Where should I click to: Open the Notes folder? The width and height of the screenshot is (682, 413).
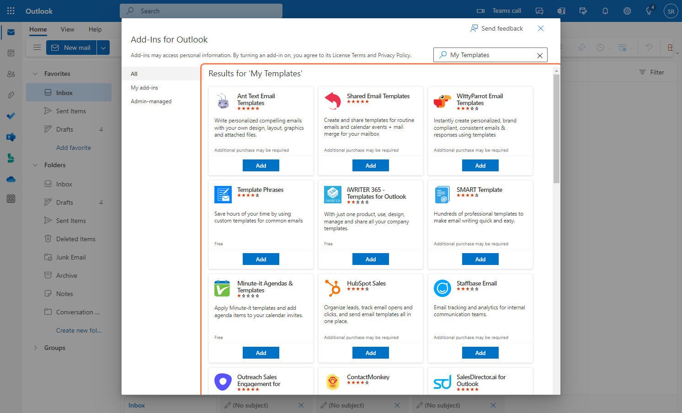69,294
